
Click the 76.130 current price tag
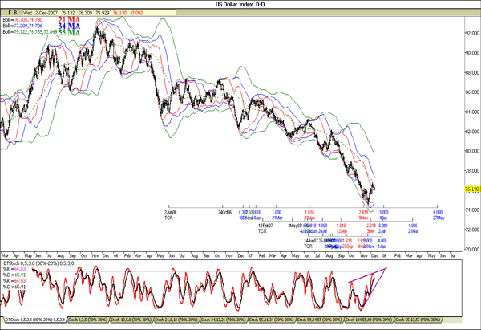tap(471, 190)
